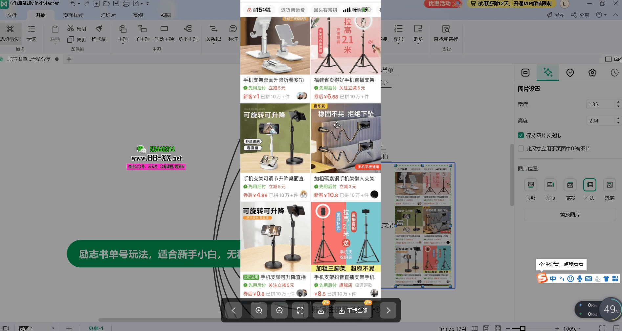
Task: Add a 标注 callout
Action: 233,33
